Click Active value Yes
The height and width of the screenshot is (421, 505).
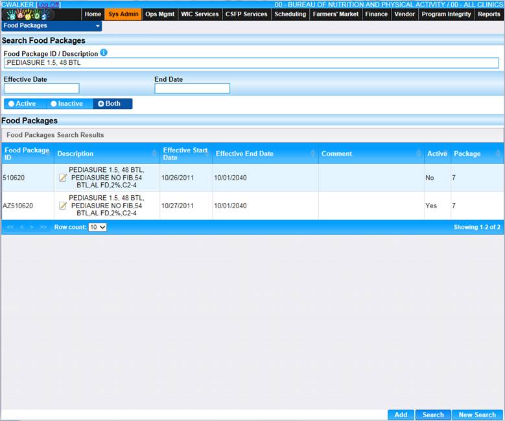pyautogui.click(x=431, y=206)
